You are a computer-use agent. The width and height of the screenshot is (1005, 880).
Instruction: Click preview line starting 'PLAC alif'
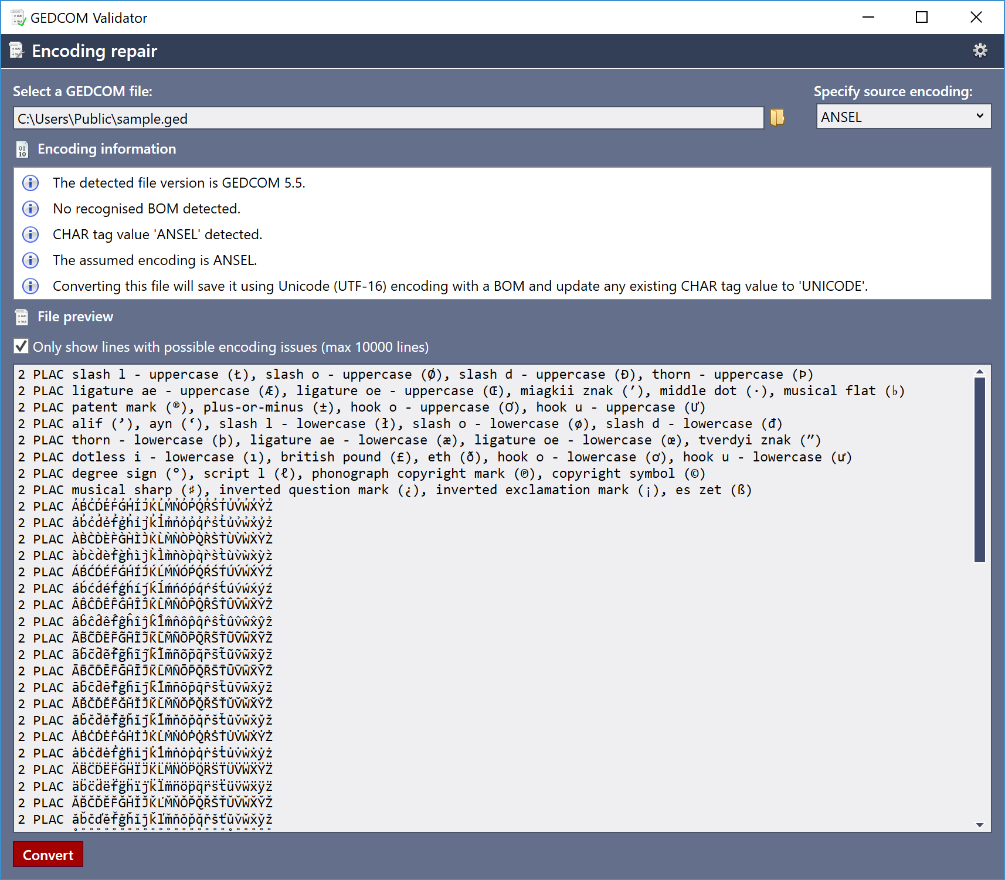400,424
